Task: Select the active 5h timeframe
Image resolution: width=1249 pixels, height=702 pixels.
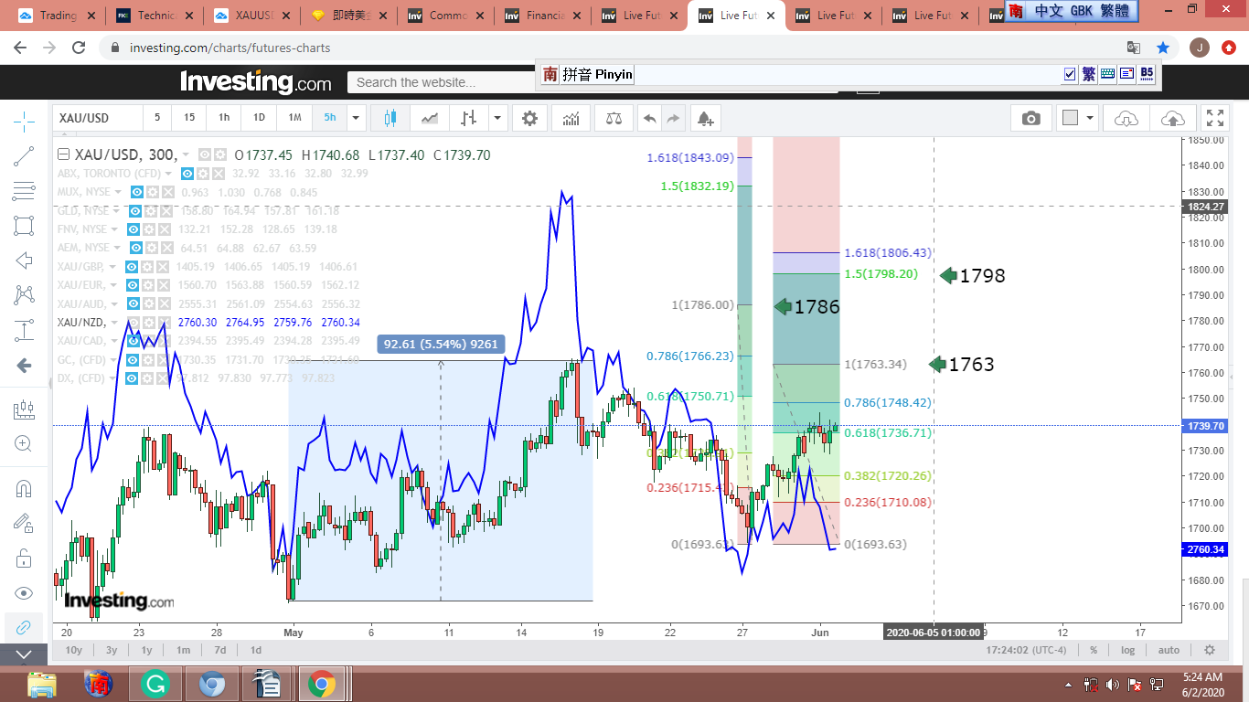Action: (x=329, y=118)
